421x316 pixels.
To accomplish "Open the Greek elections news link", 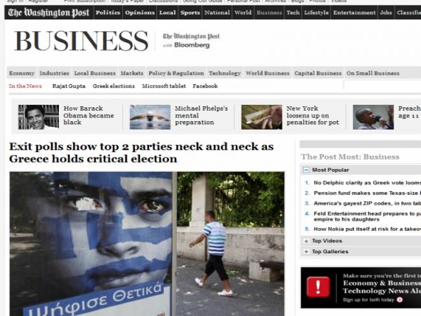I will 113,86.
